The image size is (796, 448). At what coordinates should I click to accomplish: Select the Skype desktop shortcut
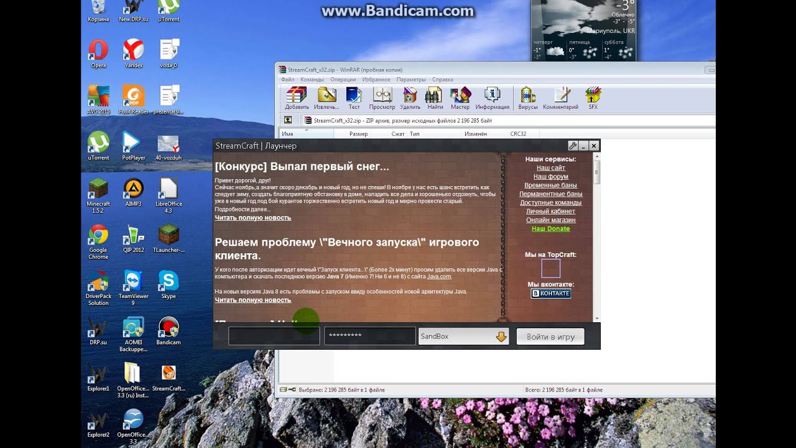[169, 284]
